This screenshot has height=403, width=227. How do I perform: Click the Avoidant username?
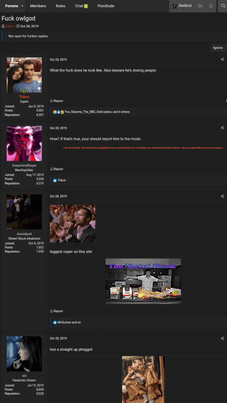pyautogui.click(x=24, y=234)
